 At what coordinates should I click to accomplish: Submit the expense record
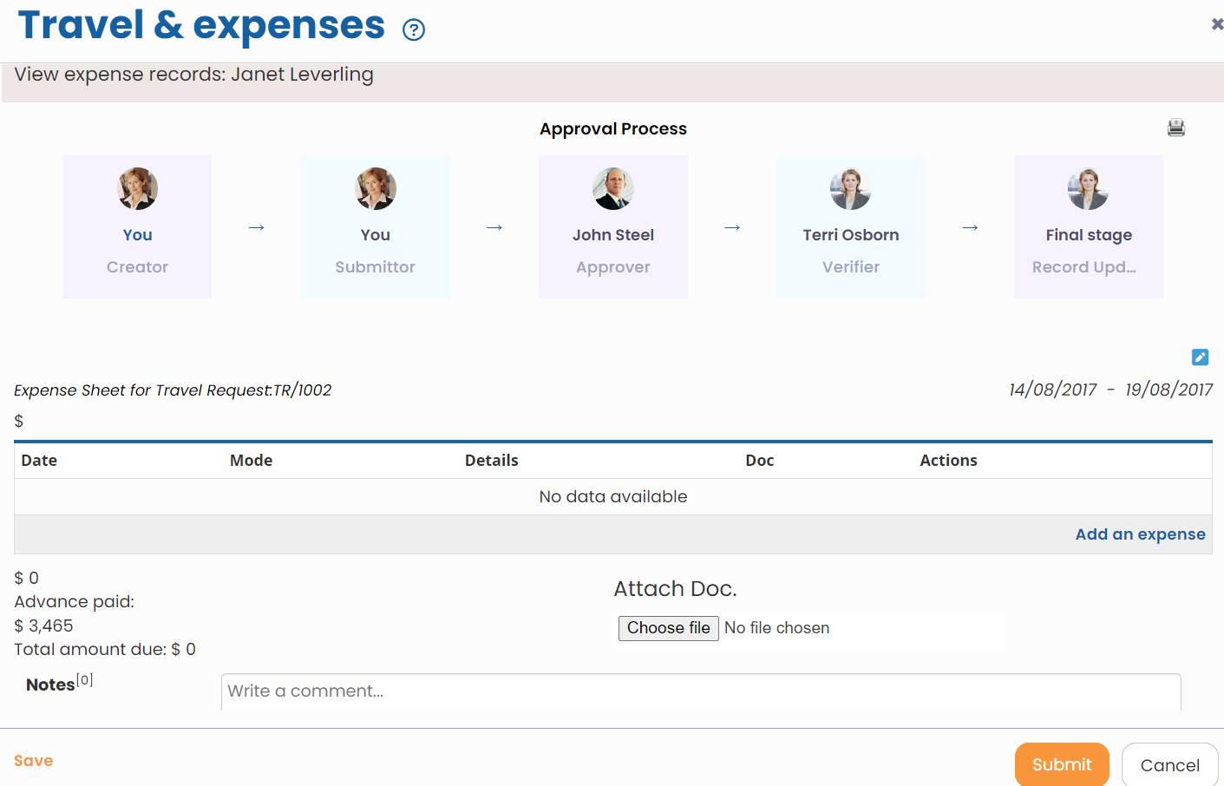[1062, 764]
